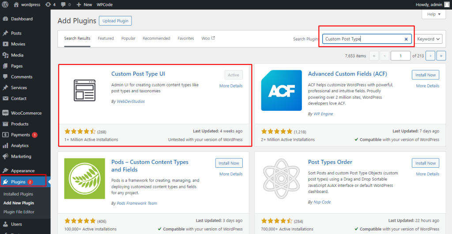Install Post Types Order with Install Now
The width and height of the screenshot is (452, 234).
(426, 163)
